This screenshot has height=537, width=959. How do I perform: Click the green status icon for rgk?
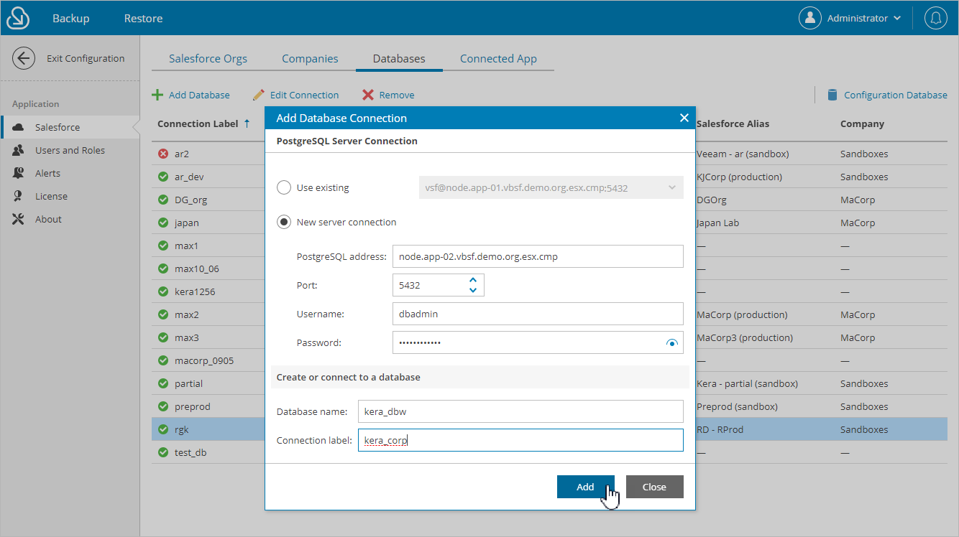[x=163, y=429]
